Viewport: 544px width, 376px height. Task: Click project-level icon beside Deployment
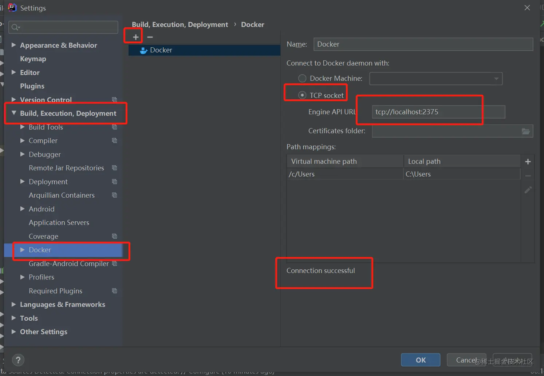click(115, 182)
